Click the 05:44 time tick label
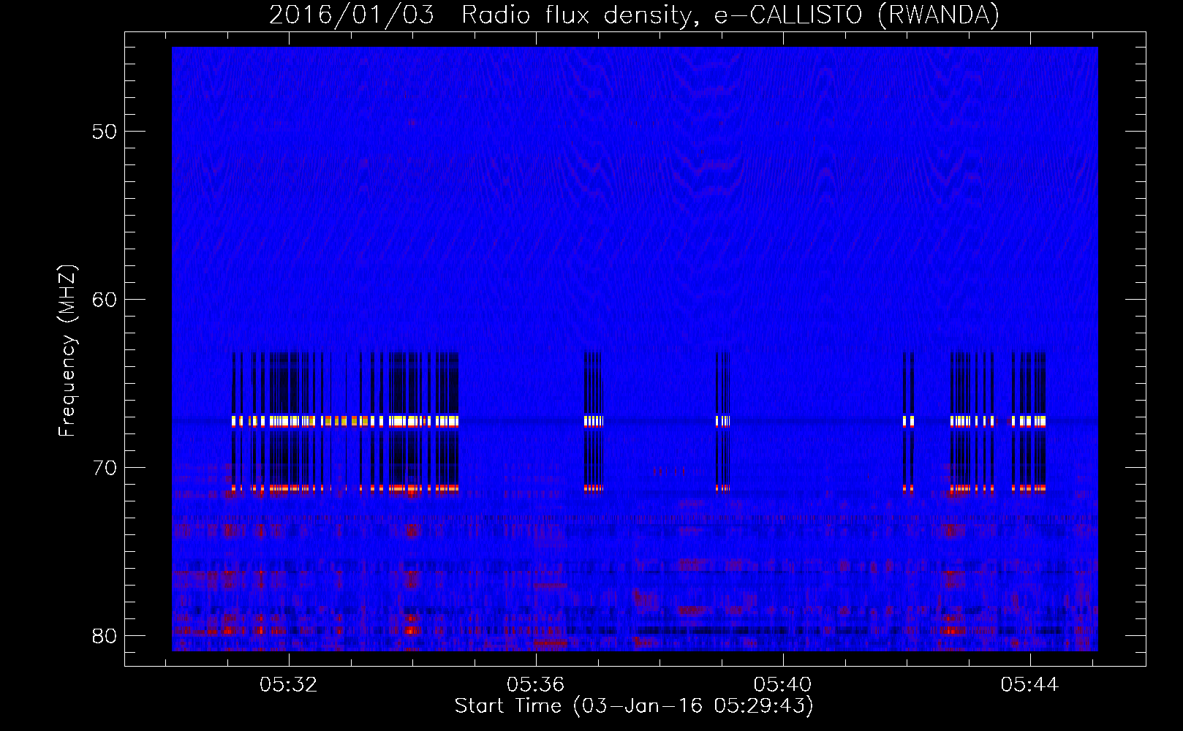 tap(1030, 684)
